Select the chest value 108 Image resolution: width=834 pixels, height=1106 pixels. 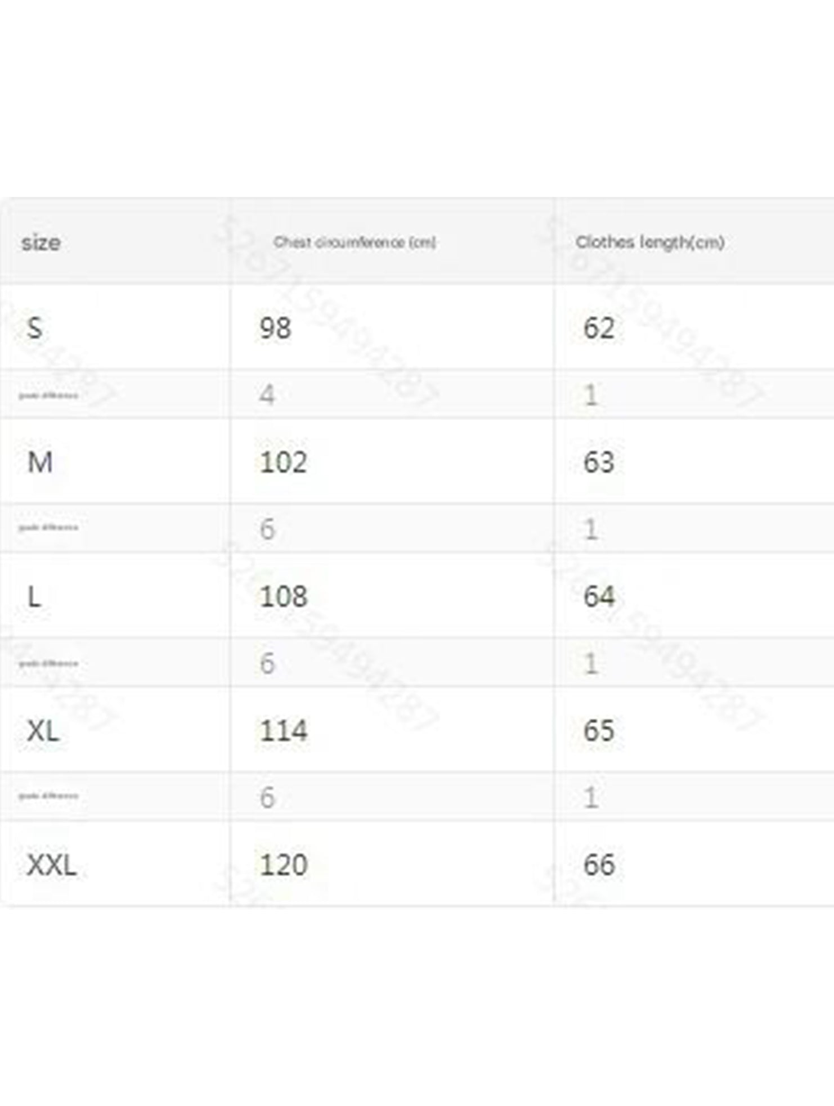tap(283, 596)
